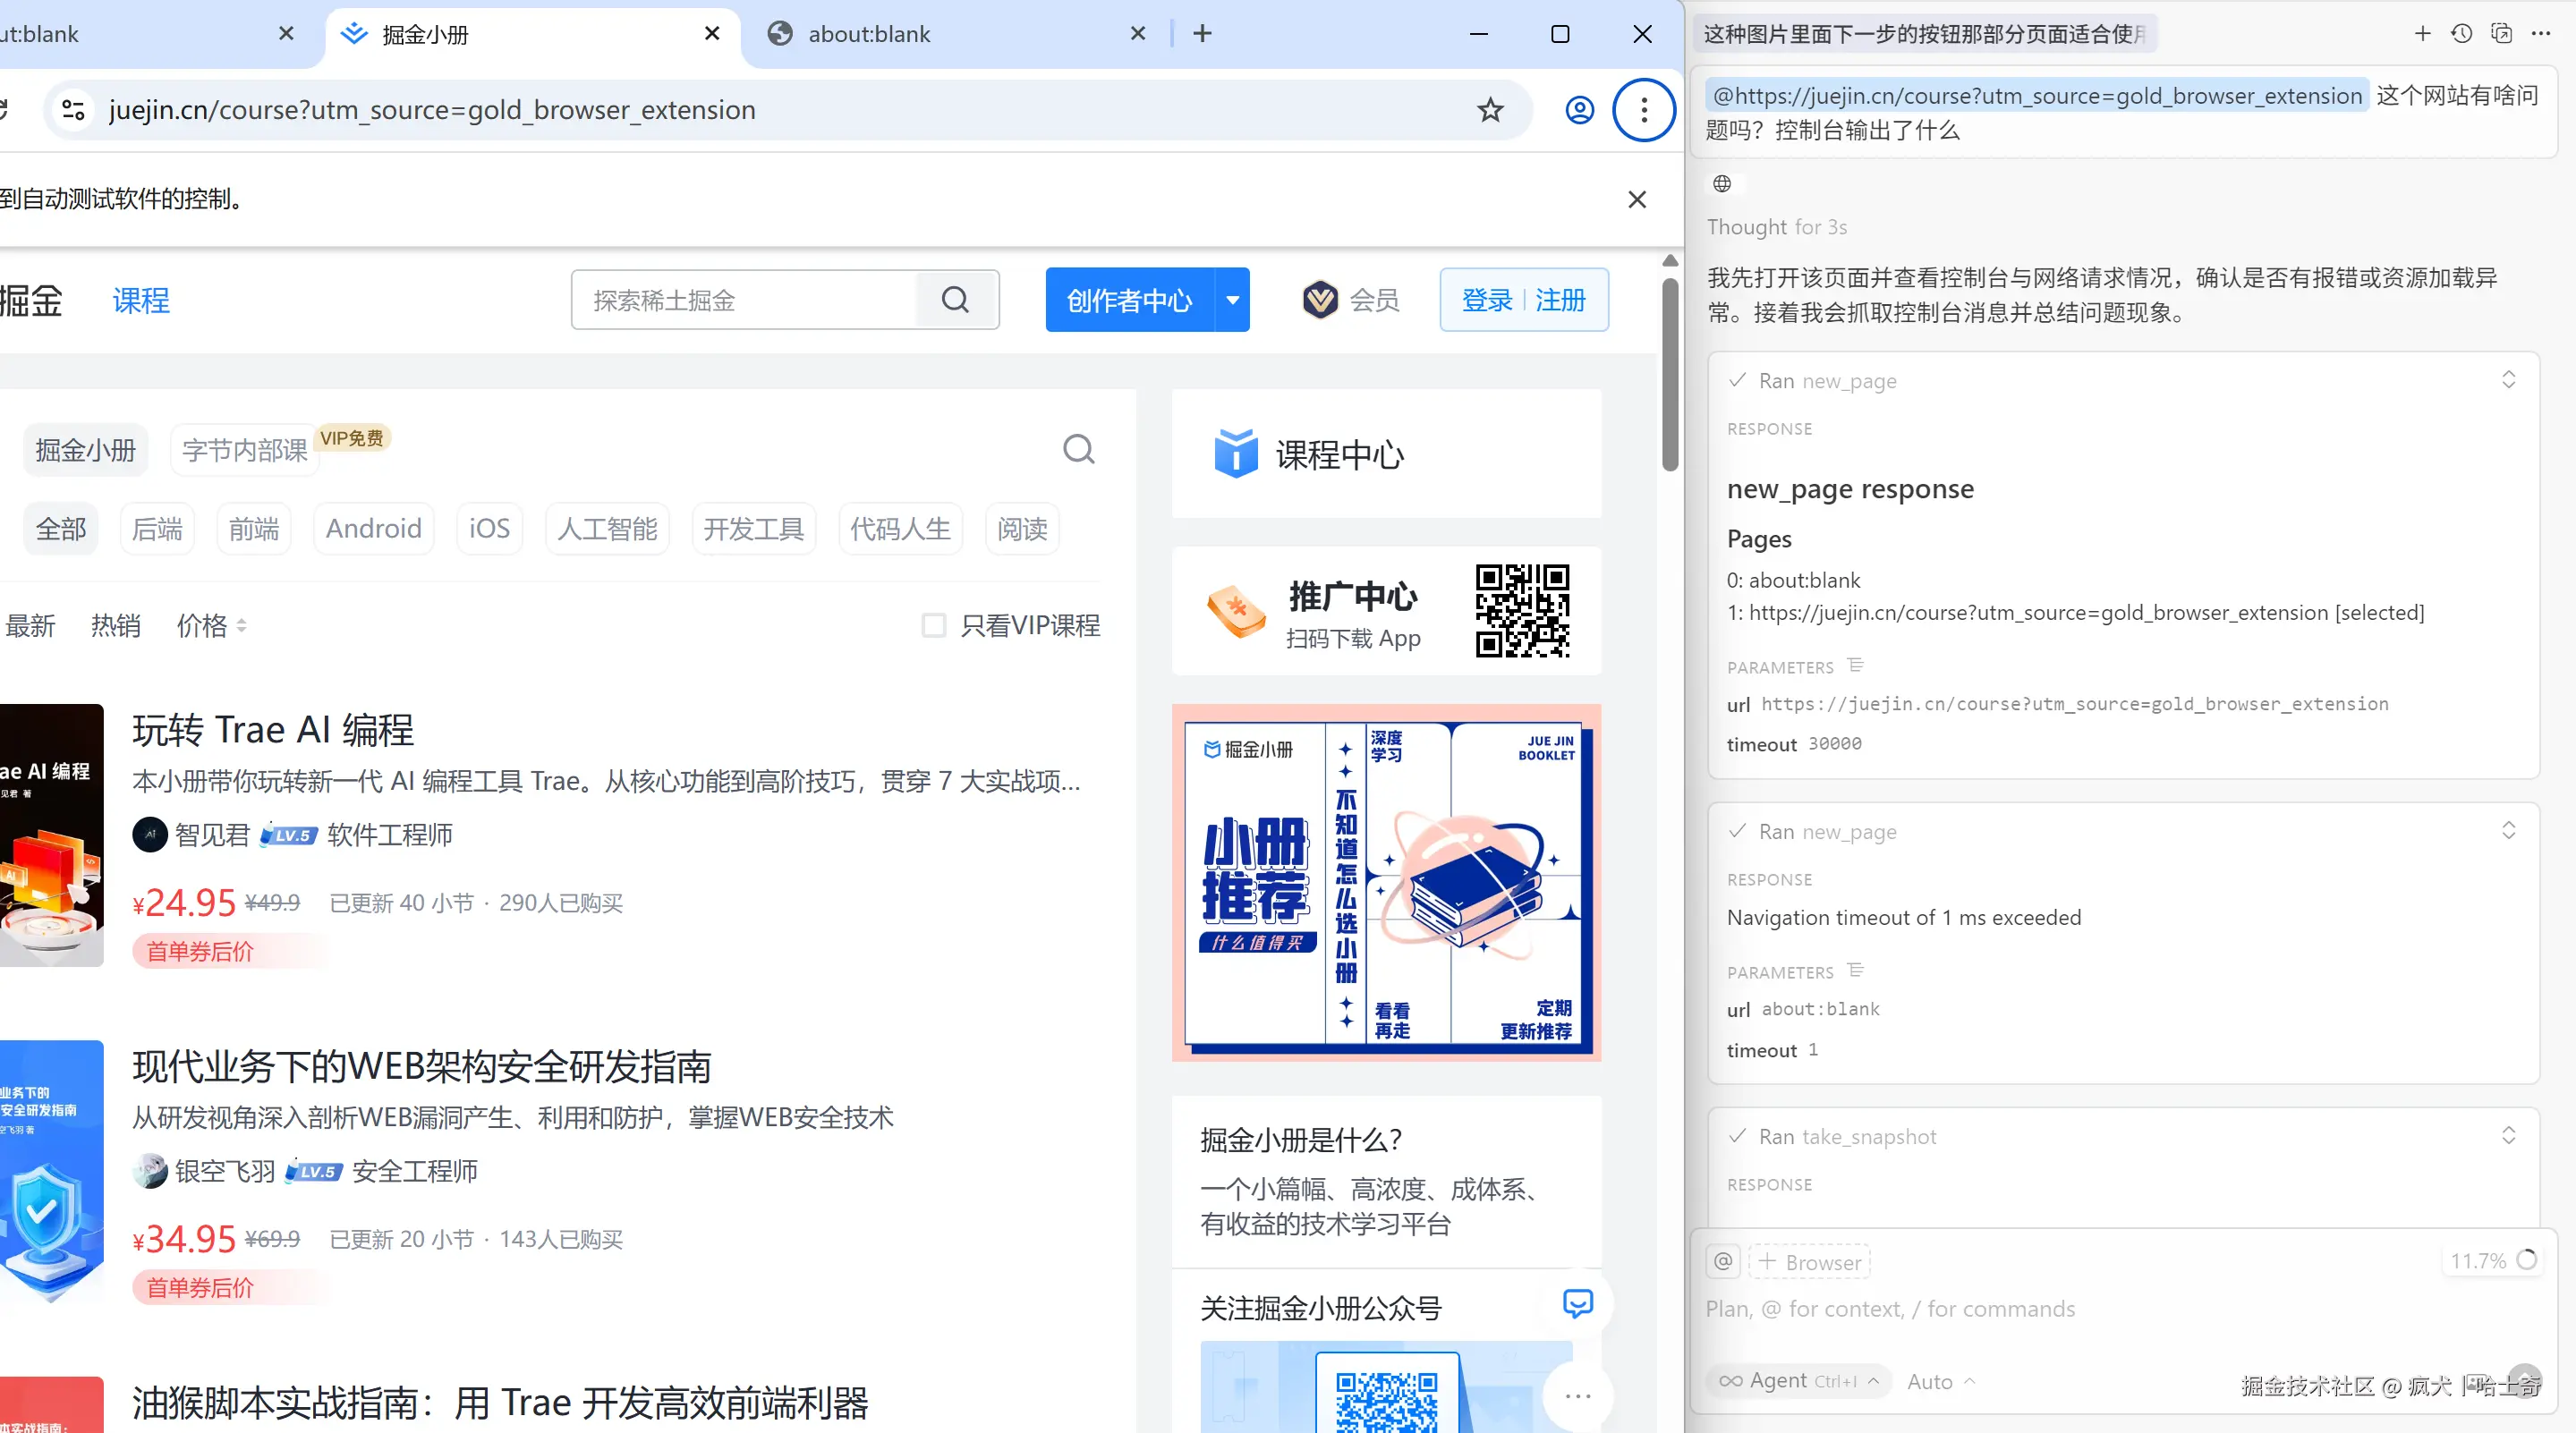Enable 只看VIP课程 checkbox

pos(933,626)
